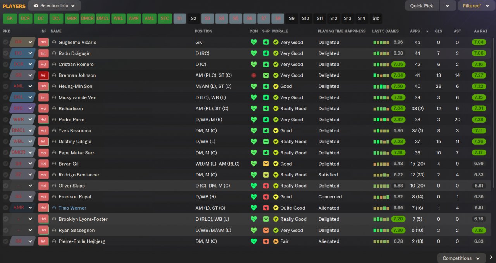496x263 pixels.
Task: Click the Int info badge beside Radu Drăgușin
Action: coord(43,53)
